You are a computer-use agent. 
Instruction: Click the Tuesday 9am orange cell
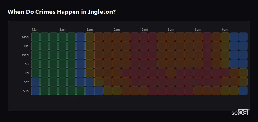tap(117, 46)
